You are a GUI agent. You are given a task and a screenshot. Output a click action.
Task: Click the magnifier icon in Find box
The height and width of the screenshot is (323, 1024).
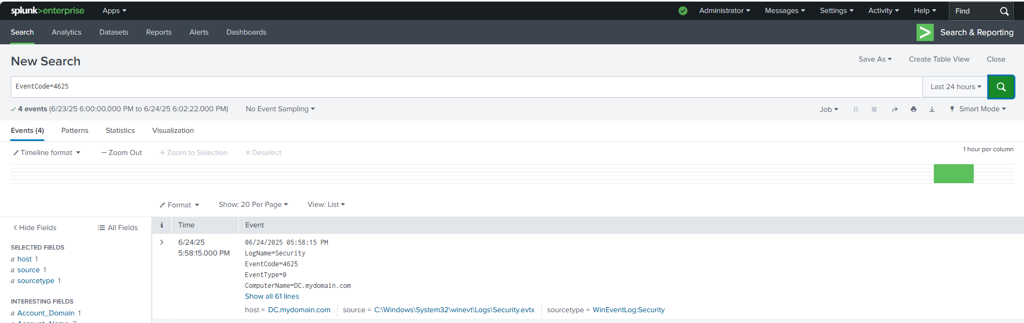tap(1004, 11)
